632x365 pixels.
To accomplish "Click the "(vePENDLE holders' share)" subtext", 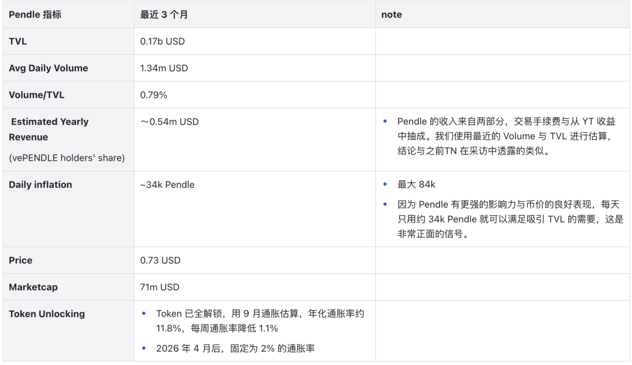I will (67, 158).
